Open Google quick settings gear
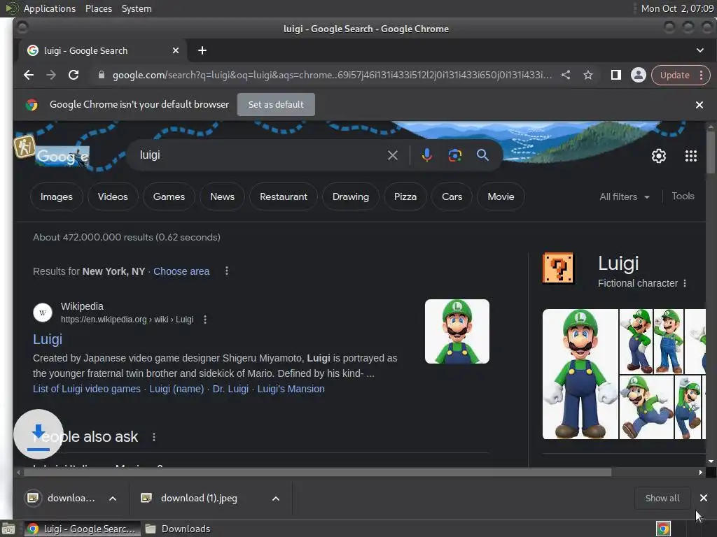 (x=658, y=156)
